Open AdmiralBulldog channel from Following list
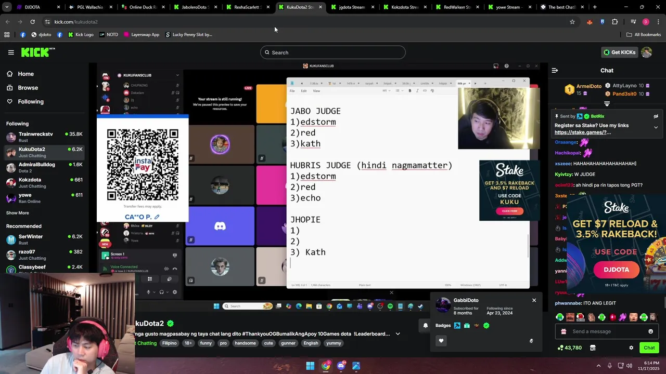Screen dimensions: 666x374 44,167
